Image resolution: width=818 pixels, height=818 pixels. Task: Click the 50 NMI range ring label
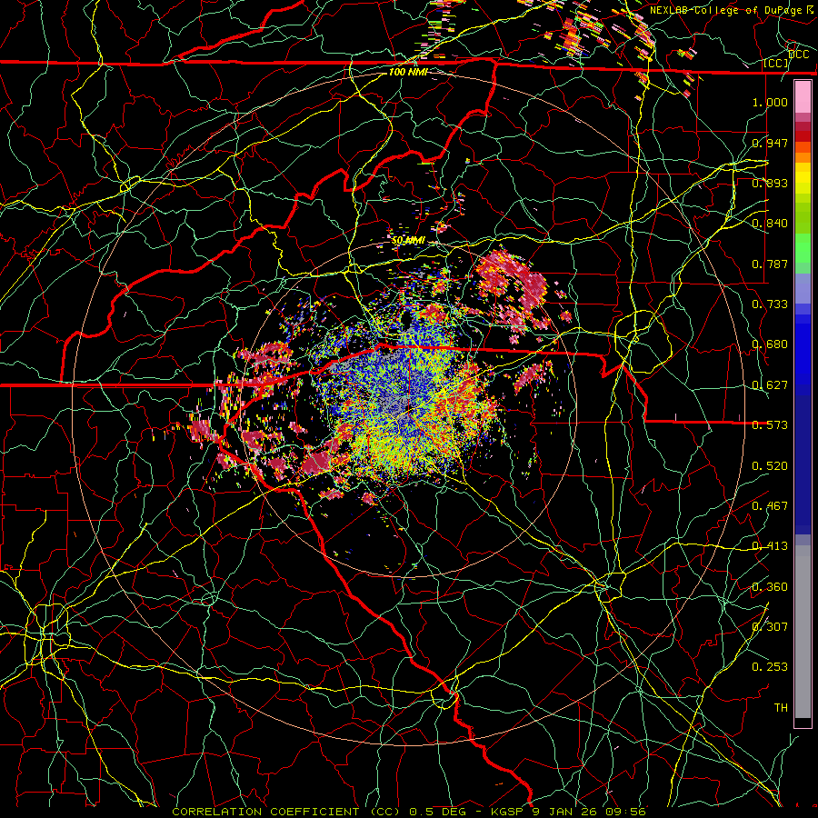click(x=408, y=241)
